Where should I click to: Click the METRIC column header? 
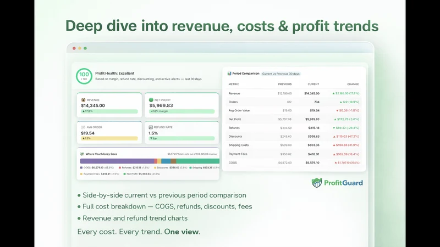[x=233, y=85]
